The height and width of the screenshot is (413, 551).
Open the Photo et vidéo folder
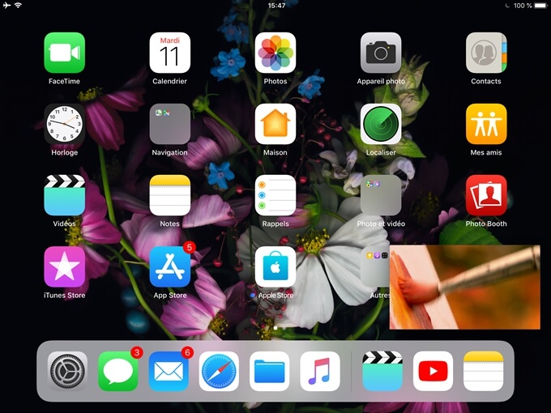coord(381,195)
